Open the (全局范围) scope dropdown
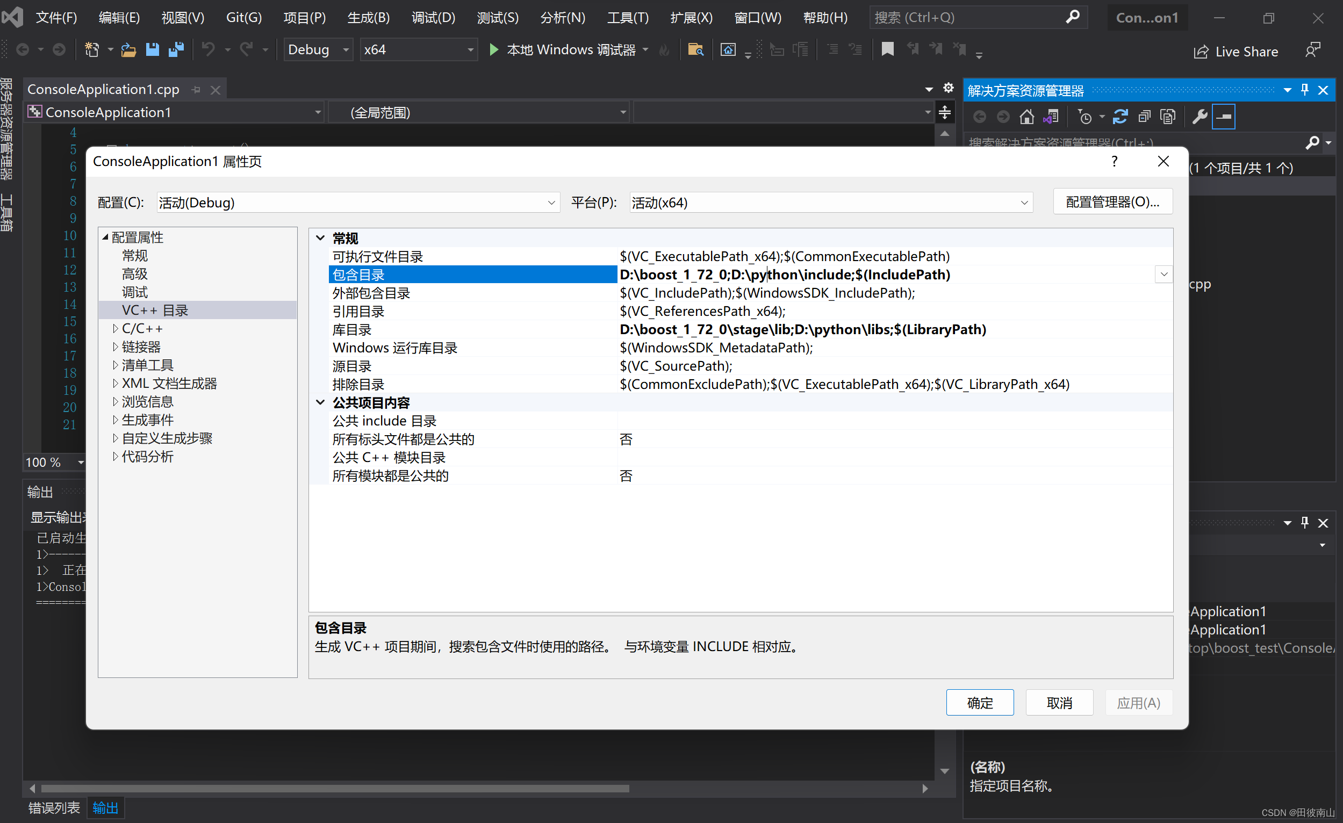This screenshot has height=823, width=1343. click(479, 113)
